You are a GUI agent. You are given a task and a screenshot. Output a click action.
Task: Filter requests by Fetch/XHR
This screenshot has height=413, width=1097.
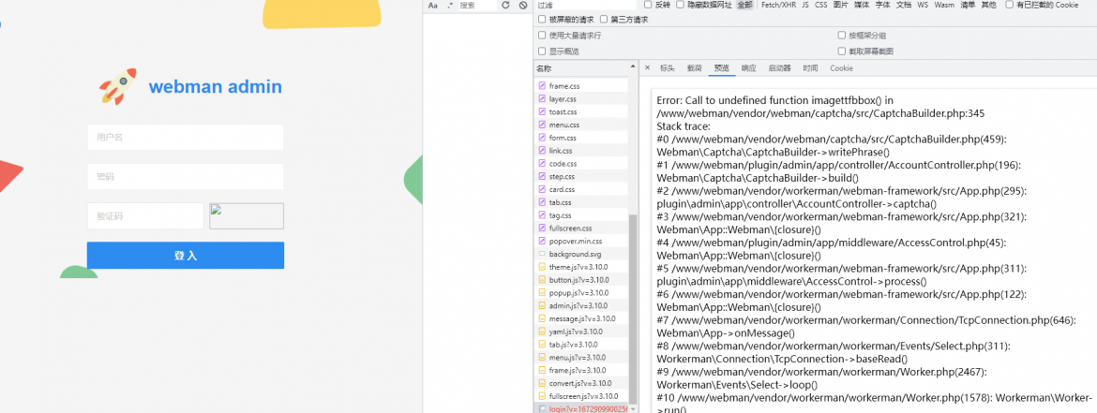[x=778, y=5]
